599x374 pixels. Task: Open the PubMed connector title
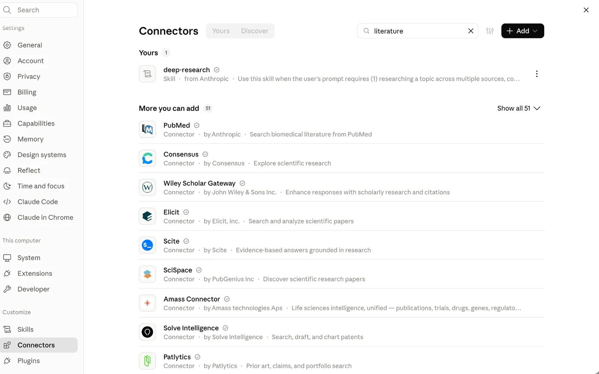pos(177,125)
